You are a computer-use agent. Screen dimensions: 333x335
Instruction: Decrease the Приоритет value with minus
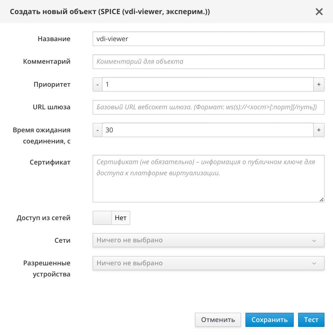97,84
